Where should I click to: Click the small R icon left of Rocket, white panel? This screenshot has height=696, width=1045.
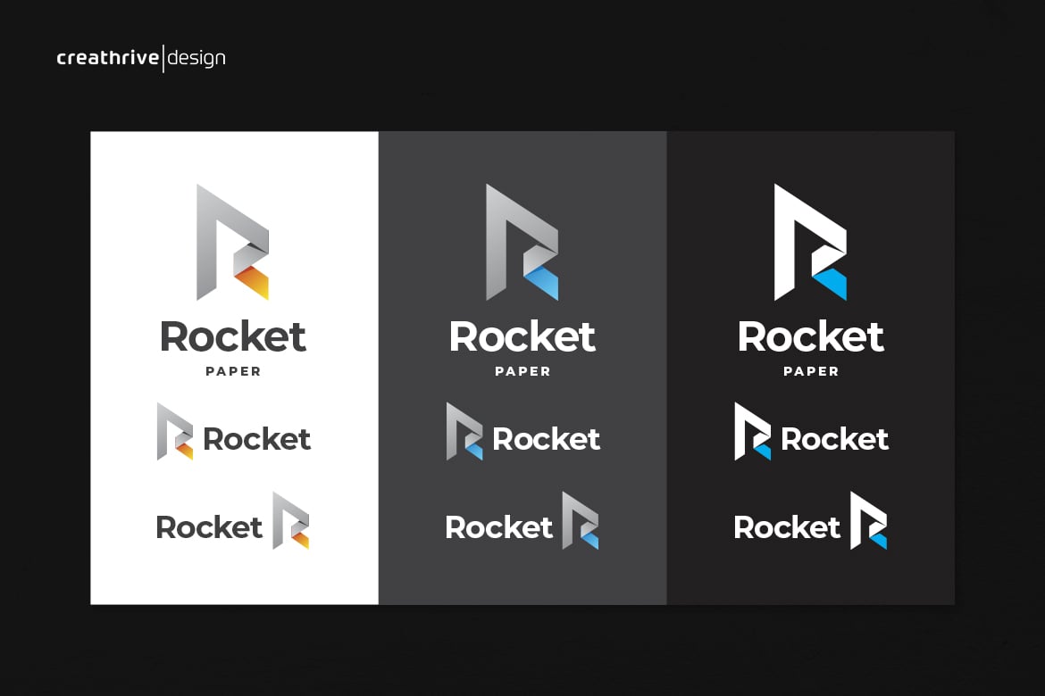(x=174, y=432)
